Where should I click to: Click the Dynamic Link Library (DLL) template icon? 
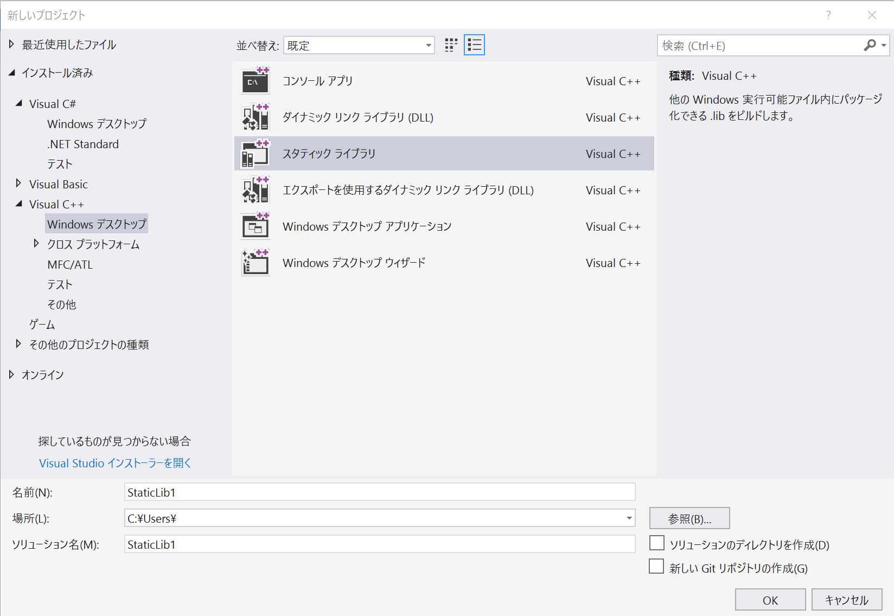pos(255,117)
